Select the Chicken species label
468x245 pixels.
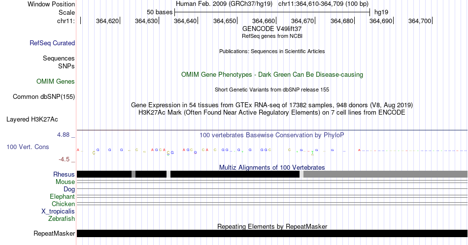pyautogui.click(x=63, y=204)
